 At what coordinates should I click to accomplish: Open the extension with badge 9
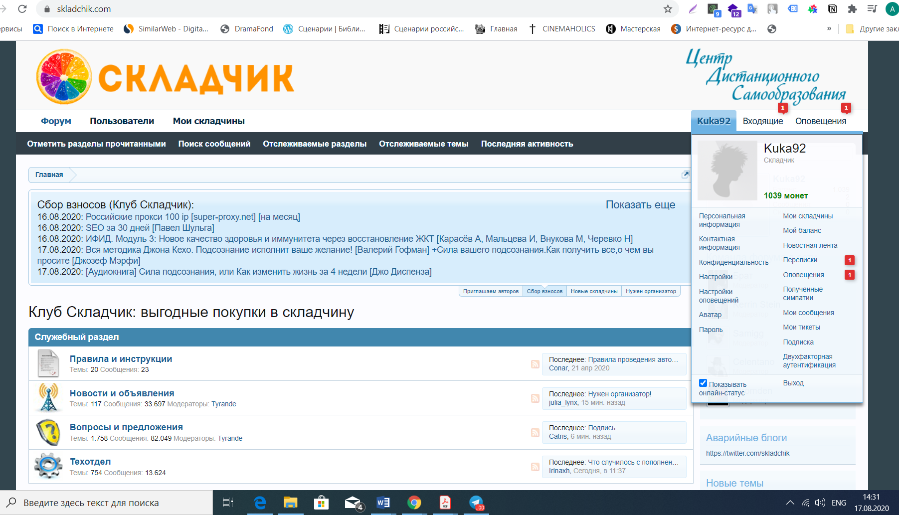pos(714,10)
